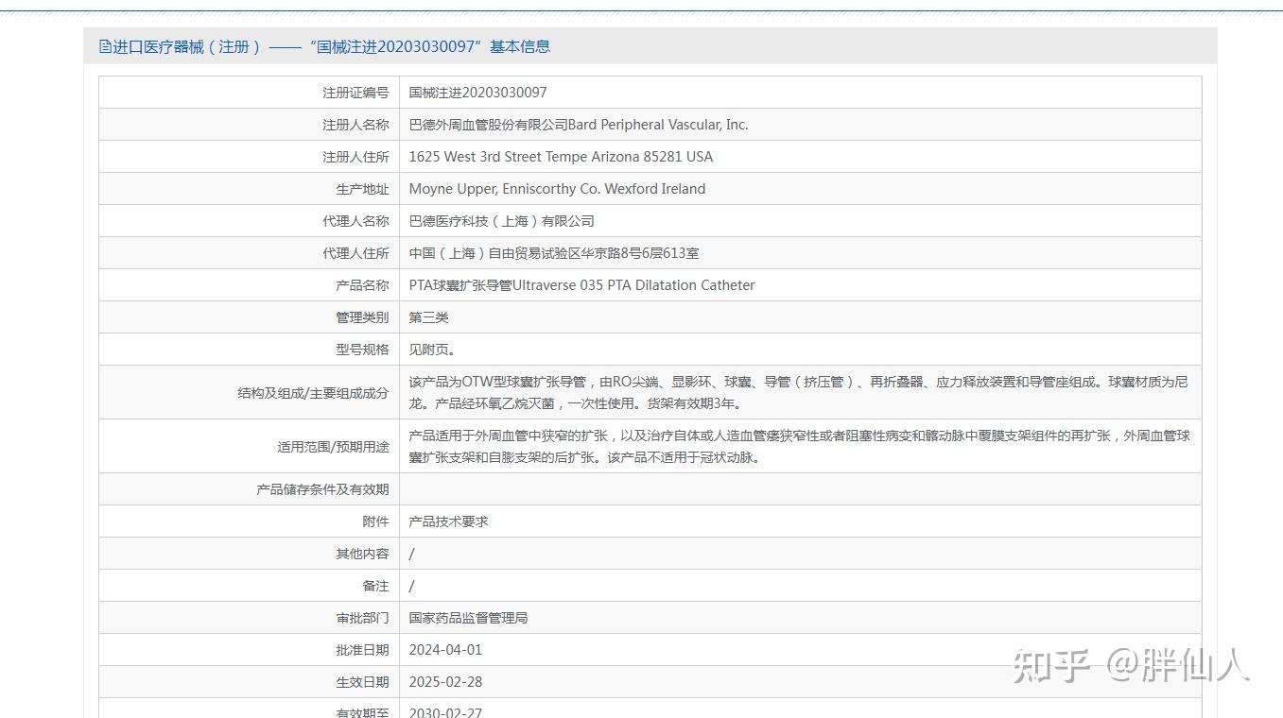
Task: Click the 生产地址 label
Action: [x=362, y=189]
